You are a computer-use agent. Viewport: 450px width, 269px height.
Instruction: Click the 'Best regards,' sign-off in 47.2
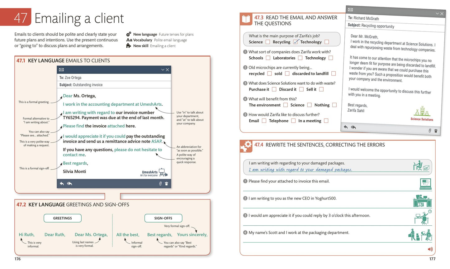159,235
